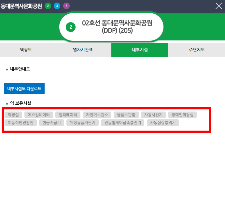Select the purple line 5 badge
Viewport: 225px width, 211px height.
coord(66,6)
